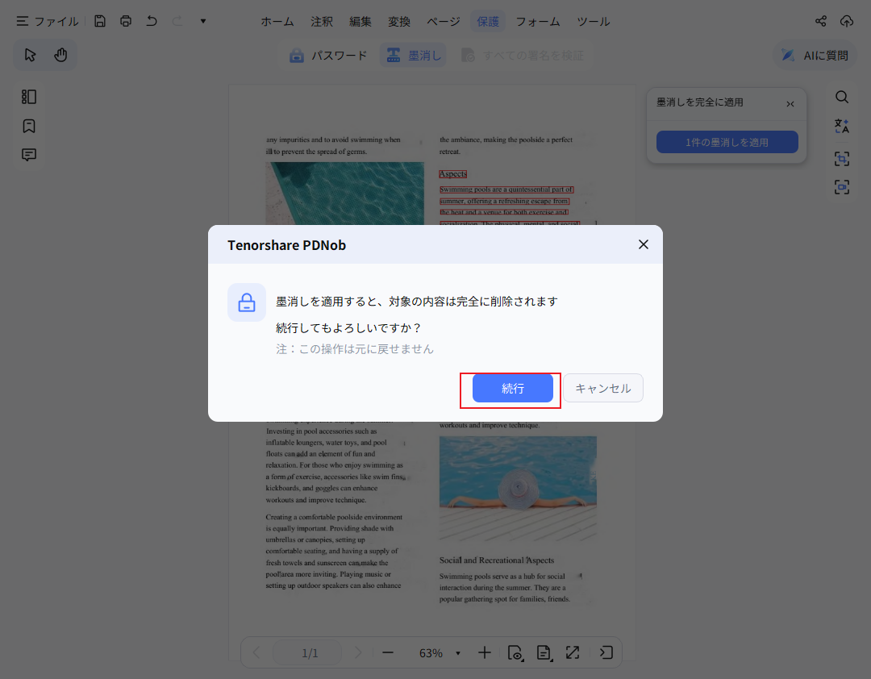Open the ファイル menu
This screenshot has height=679, width=871.
[48, 21]
